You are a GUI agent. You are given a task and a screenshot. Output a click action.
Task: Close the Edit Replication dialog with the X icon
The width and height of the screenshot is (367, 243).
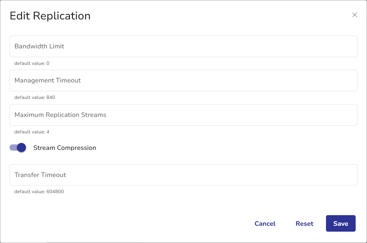click(354, 15)
